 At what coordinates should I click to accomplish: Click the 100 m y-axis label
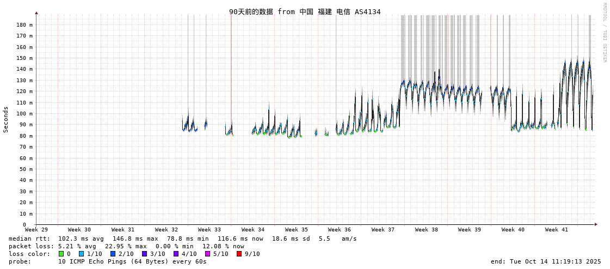24,114
